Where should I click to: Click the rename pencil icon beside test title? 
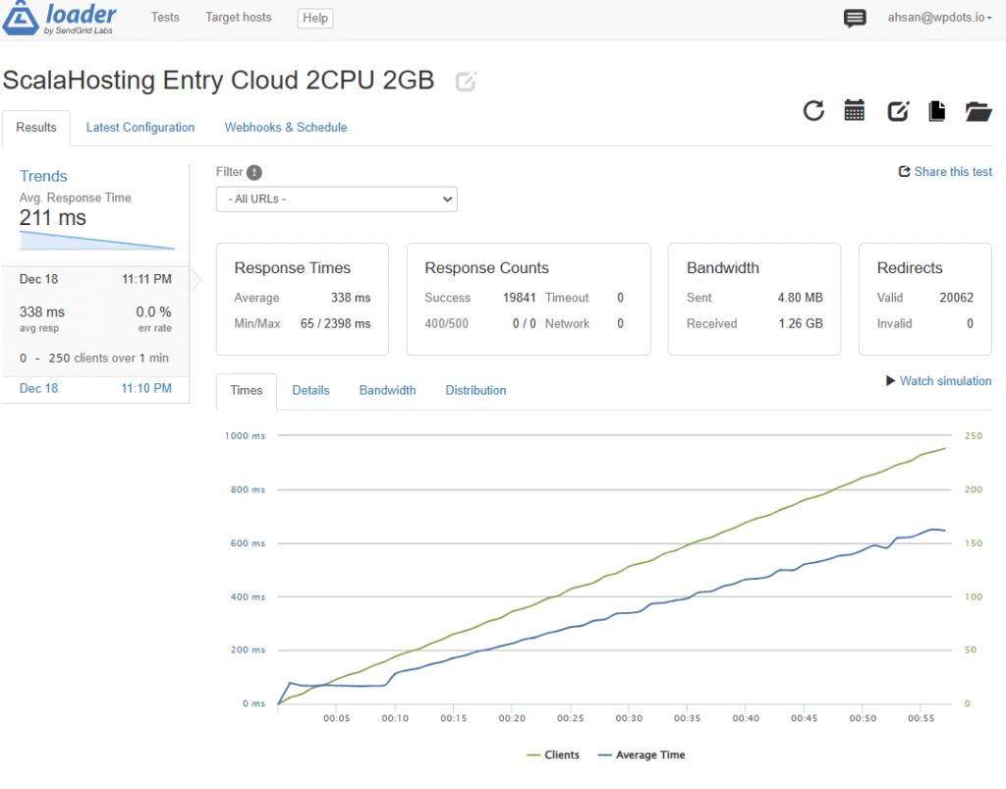click(x=467, y=82)
